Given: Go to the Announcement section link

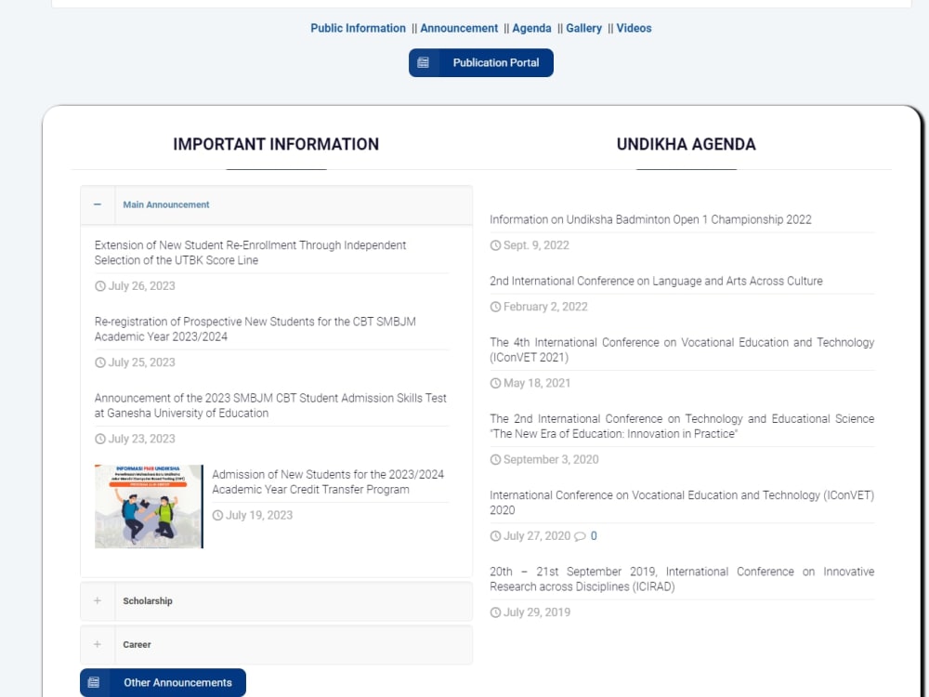Looking at the screenshot, I should point(459,28).
